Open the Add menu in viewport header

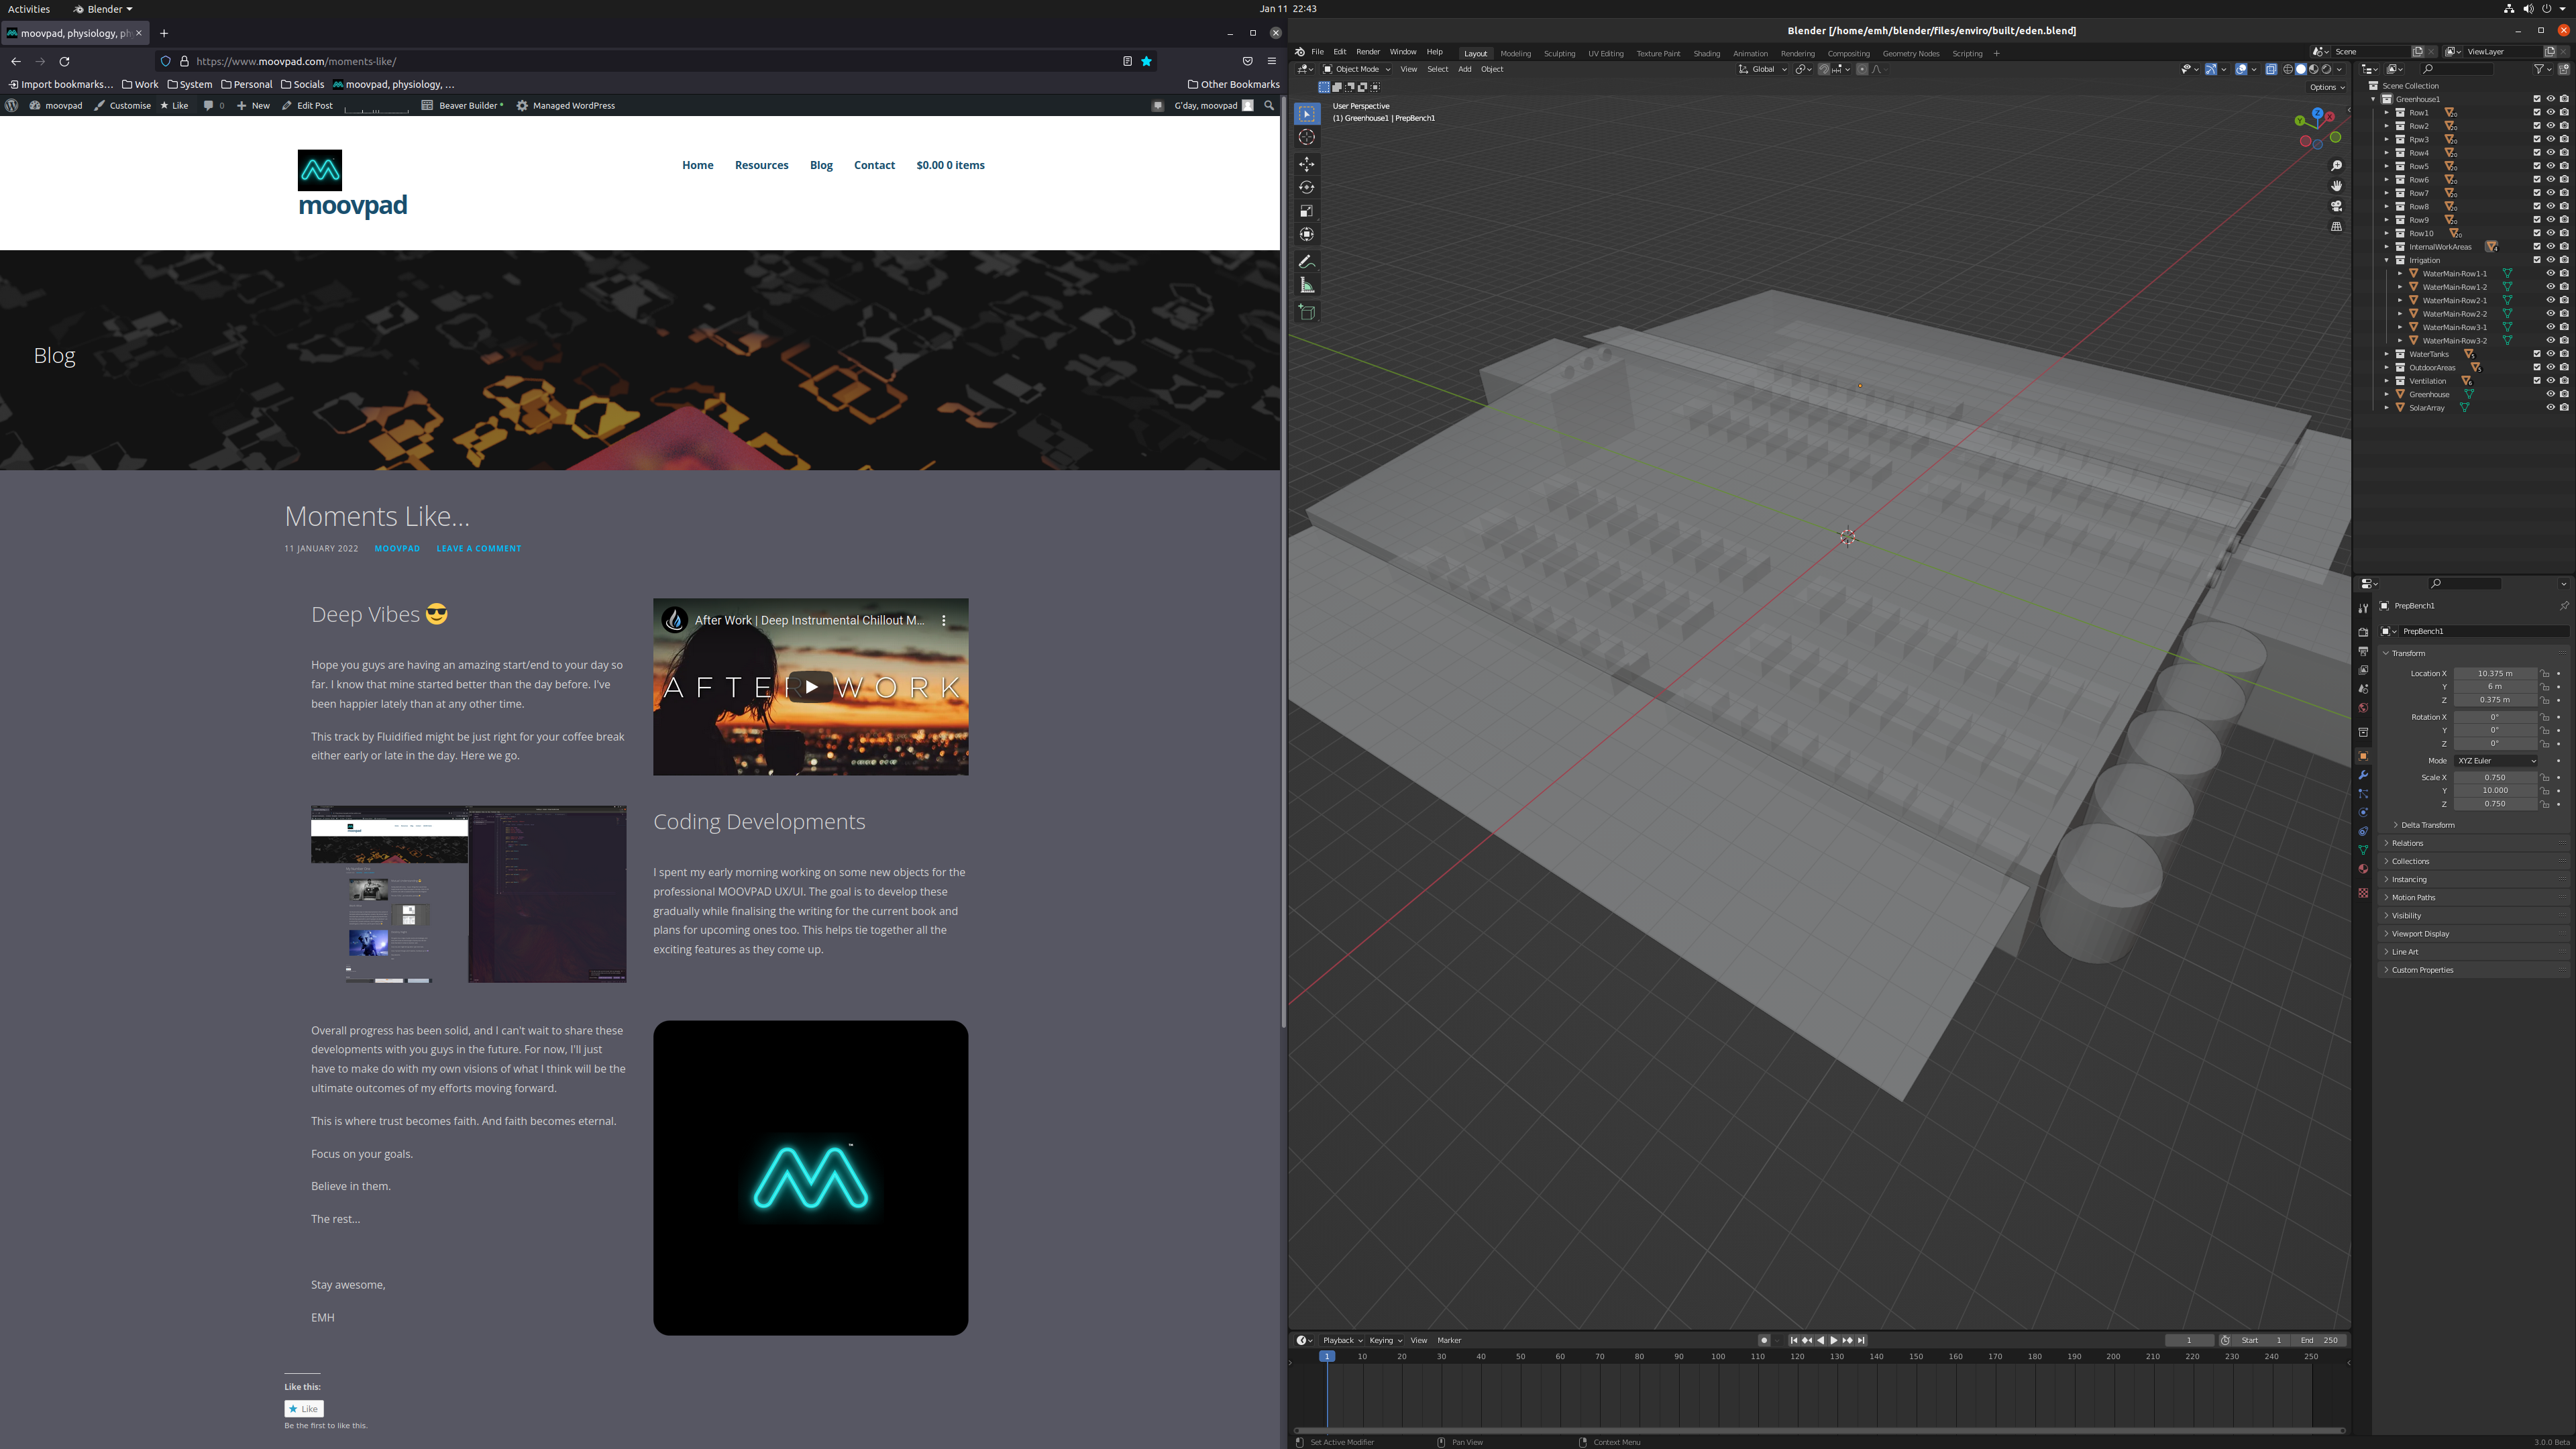coord(1464,69)
